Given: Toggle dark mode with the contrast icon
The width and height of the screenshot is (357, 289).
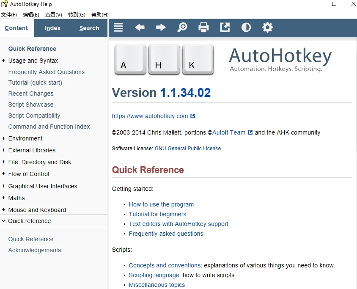Looking at the screenshot, I should point(246,28).
